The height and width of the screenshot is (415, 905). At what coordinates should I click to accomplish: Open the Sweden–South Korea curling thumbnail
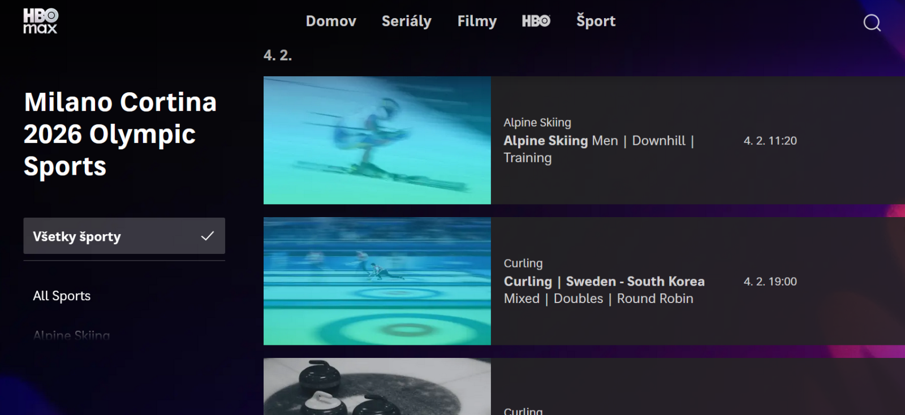(377, 281)
